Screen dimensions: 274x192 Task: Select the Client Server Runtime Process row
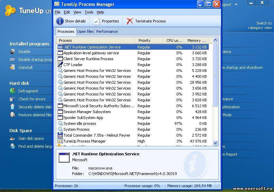133,59
